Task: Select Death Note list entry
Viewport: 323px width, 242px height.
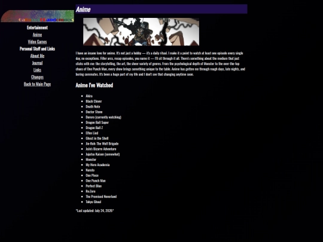Action: click(x=93, y=106)
